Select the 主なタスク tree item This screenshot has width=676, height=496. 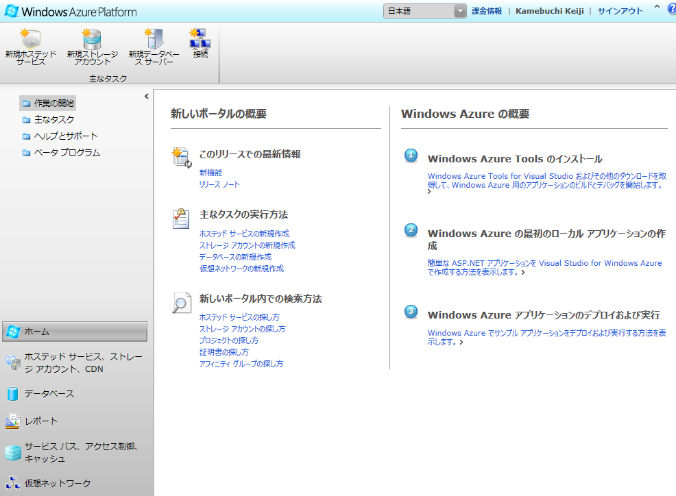(x=53, y=120)
